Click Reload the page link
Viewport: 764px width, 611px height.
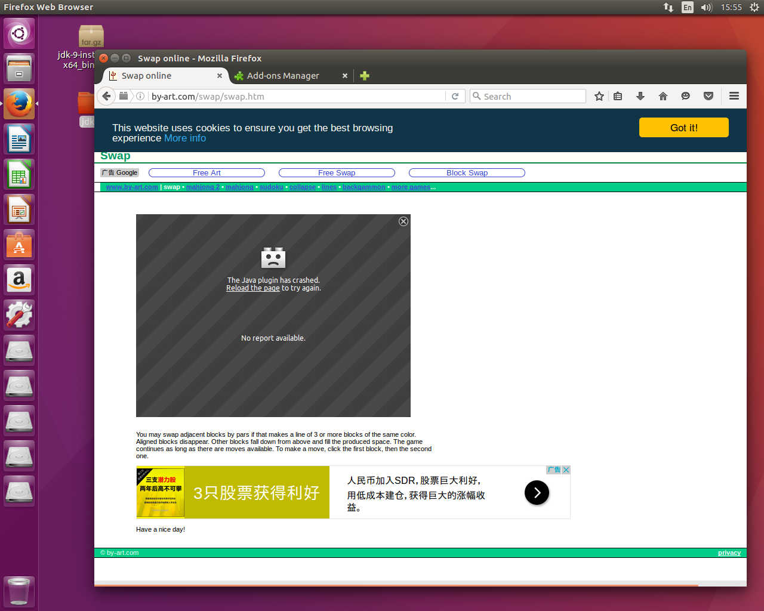[x=252, y=288]
